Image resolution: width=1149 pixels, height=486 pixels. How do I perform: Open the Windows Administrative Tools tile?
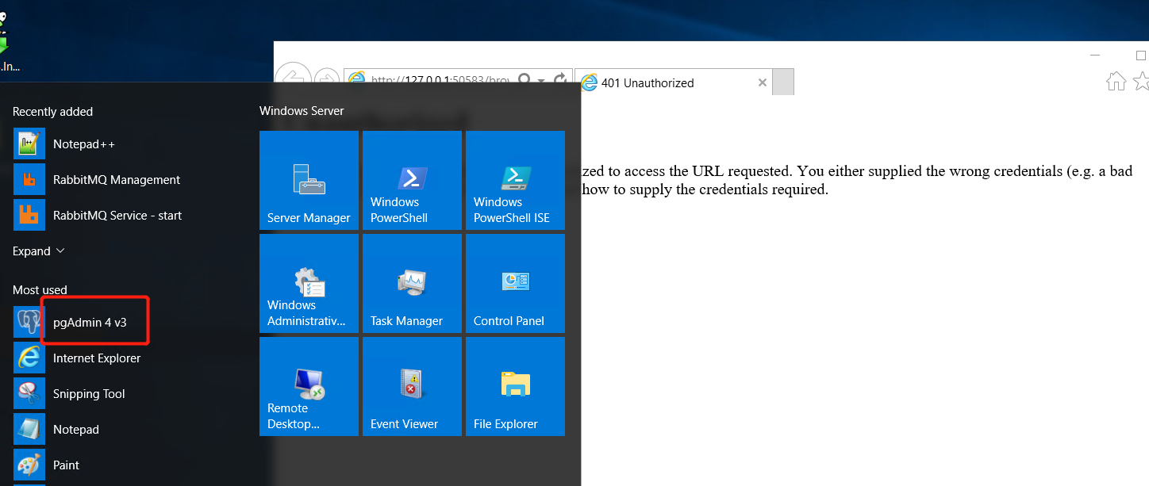[309, 284]
